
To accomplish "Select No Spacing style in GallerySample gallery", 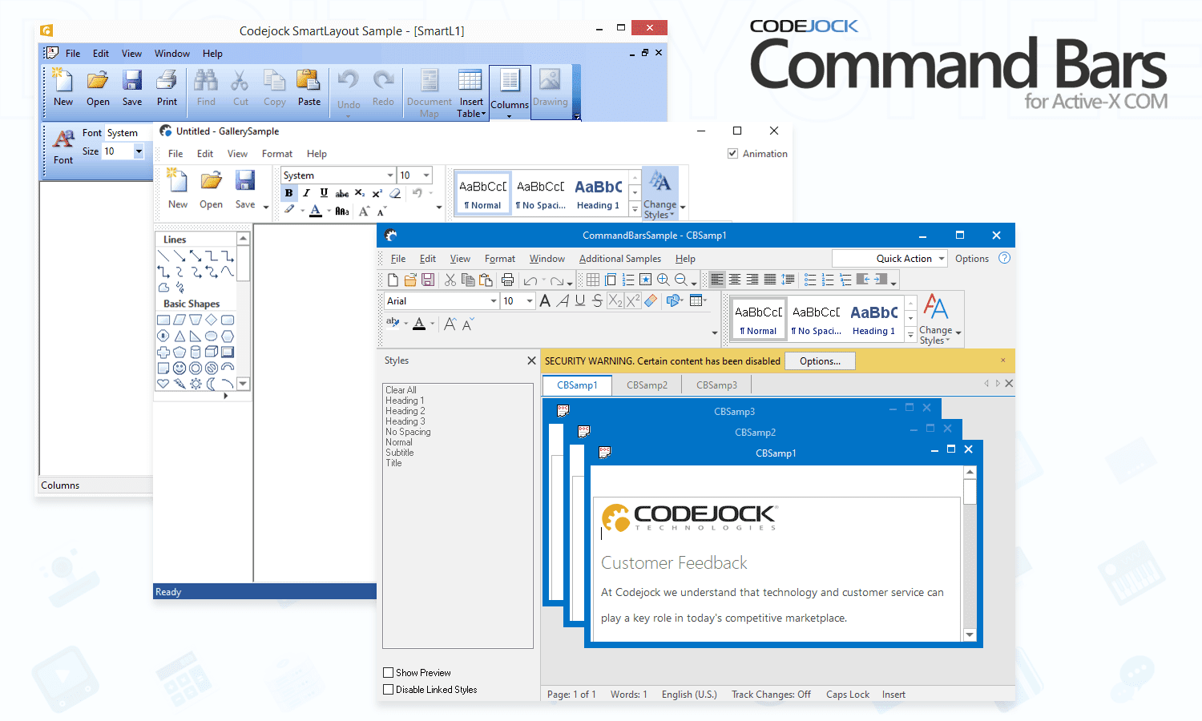I will (x=540, y=193).
